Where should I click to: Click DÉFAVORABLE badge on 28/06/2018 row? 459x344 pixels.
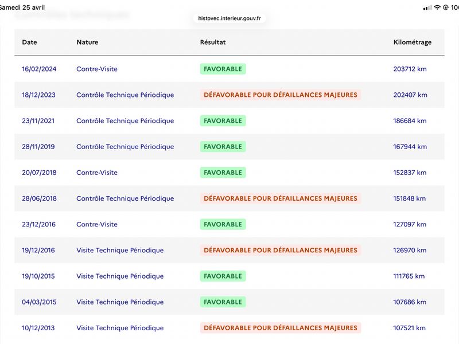coord(281,198)
